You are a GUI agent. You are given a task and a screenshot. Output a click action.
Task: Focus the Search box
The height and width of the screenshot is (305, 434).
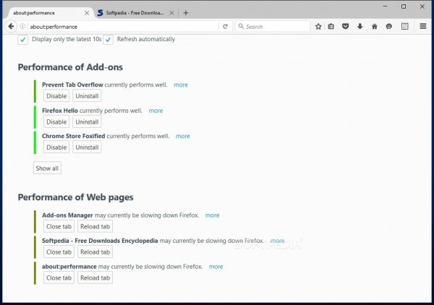(273, 27)
